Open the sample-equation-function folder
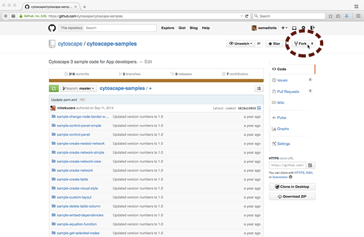The height and width of the screenshot is (237, 364). click(77, 225)
